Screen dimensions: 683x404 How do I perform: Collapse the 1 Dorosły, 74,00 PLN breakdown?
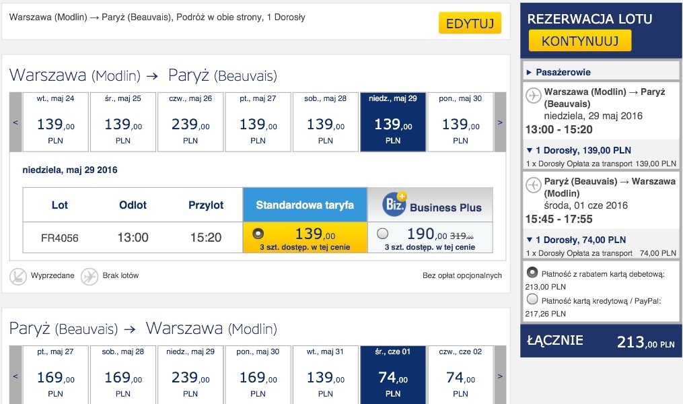coord(576,240)
